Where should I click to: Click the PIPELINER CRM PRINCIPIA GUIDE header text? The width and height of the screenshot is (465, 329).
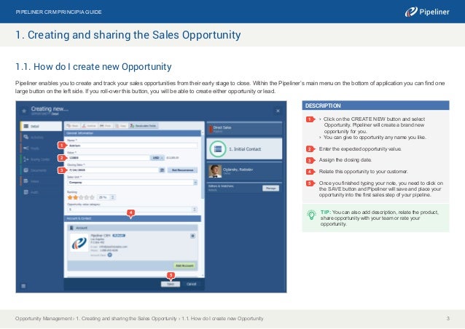pos(58,12)
